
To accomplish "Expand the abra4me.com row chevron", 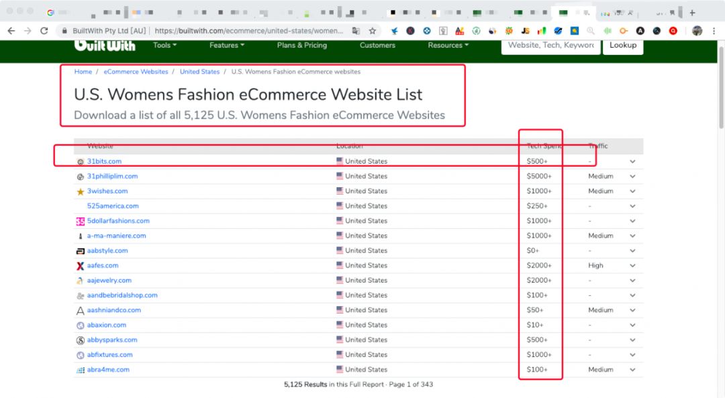I will point(632,370).
